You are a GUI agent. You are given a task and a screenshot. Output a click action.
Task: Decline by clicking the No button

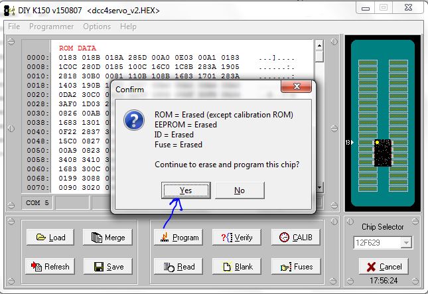tap(239, 190)
